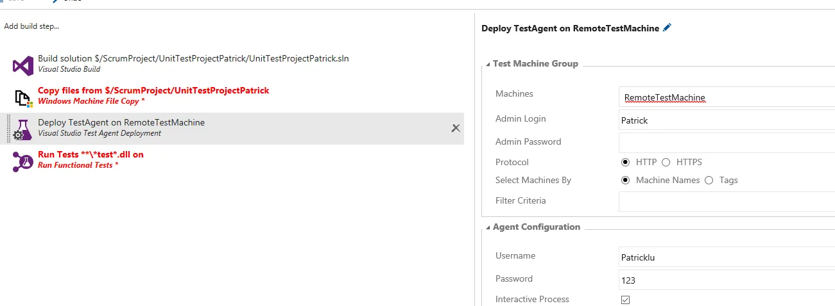Click the pencil icon to rename step

click(667, 28)
